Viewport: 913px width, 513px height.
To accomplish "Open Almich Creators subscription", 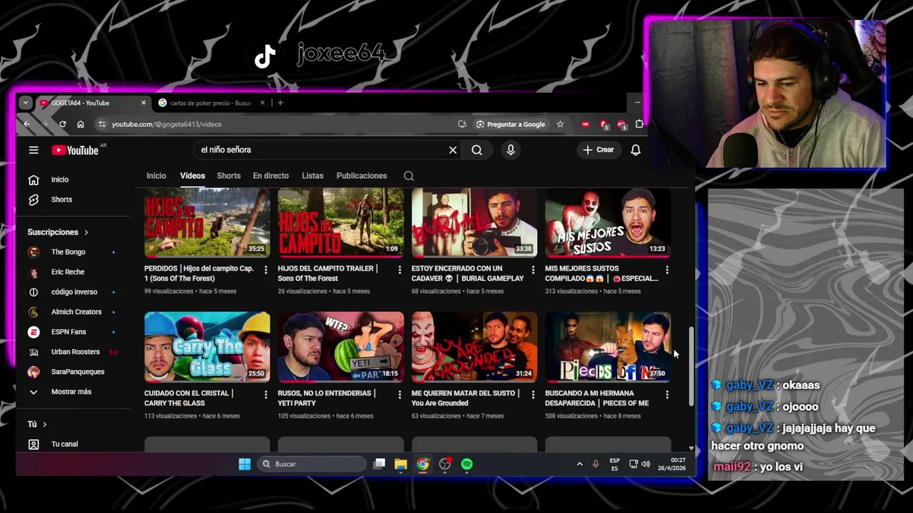I will coord(76,312).
